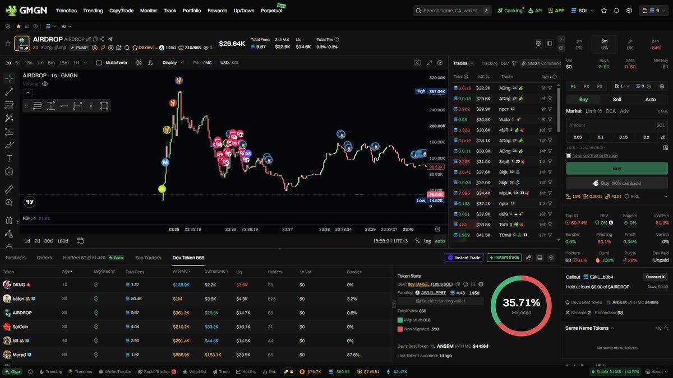Open the price alert alarm clock icon

538,43
